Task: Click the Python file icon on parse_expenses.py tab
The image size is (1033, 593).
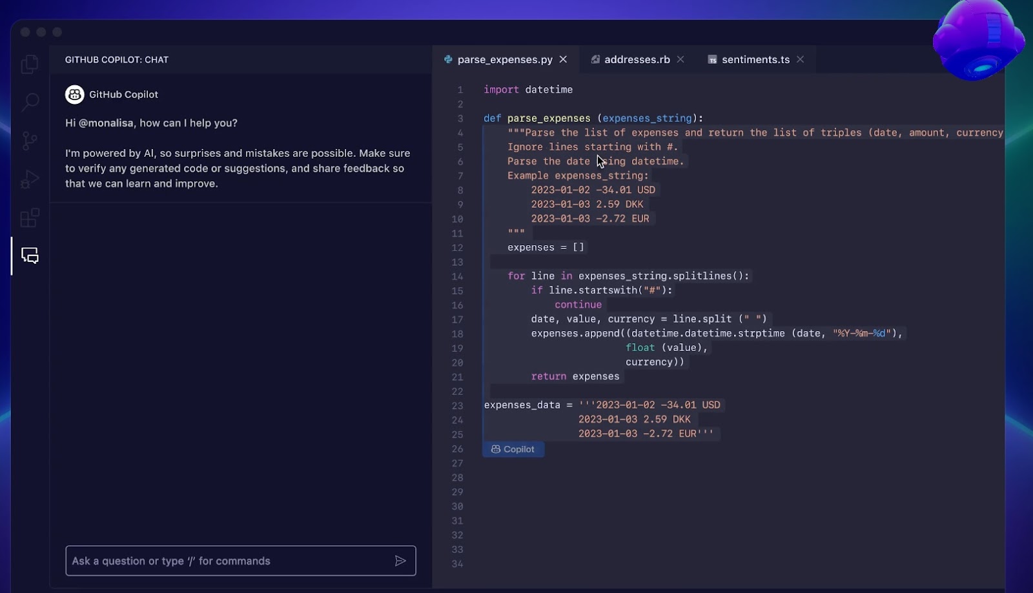Action: pos(448,59)
